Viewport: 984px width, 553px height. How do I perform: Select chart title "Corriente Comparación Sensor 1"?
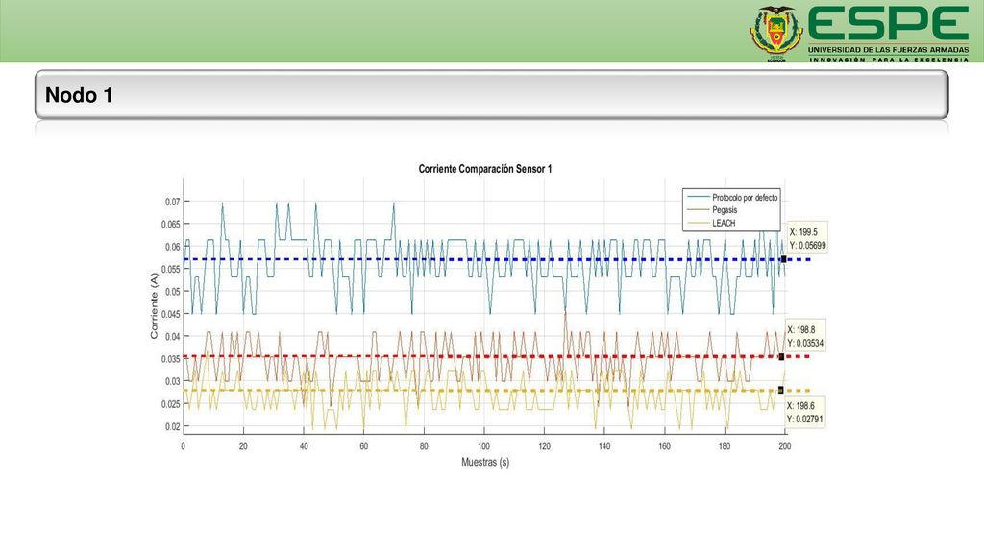coord(485,169)
